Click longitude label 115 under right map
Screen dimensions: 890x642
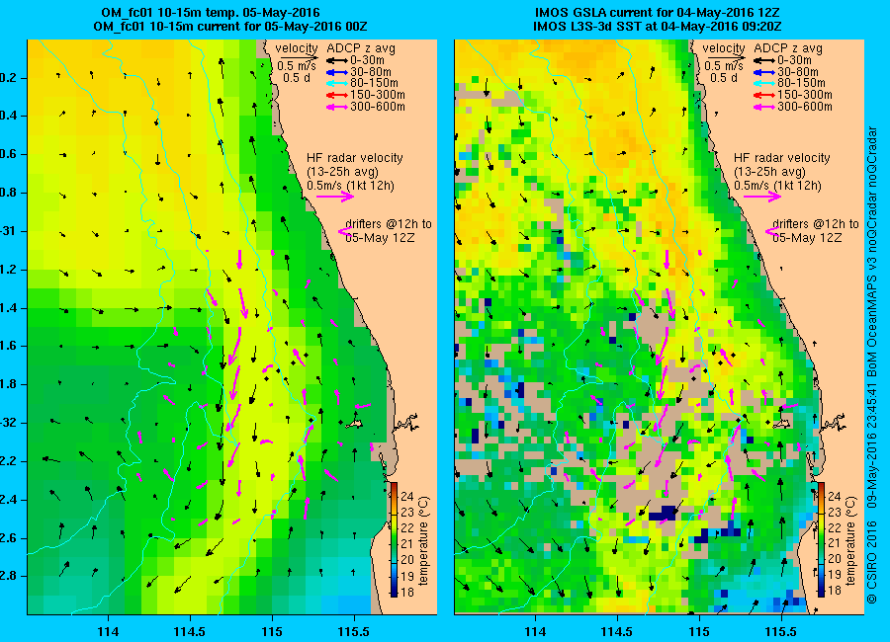coord(699,631)
